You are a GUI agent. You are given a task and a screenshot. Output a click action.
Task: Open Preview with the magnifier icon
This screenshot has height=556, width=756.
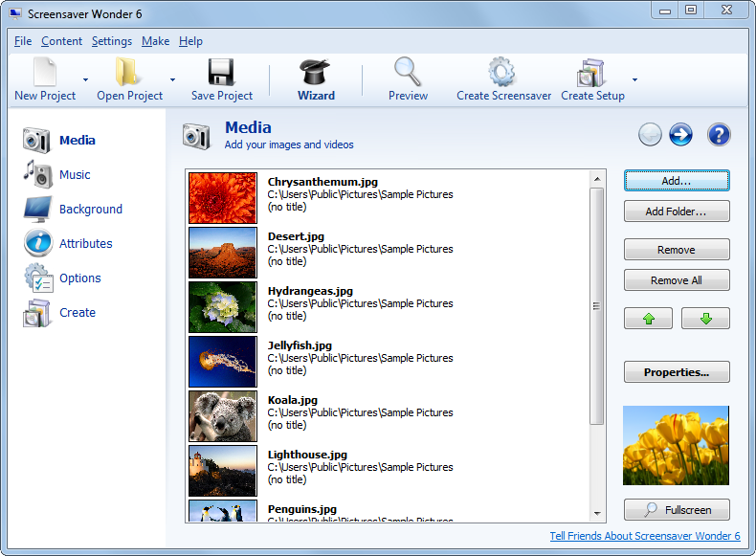point(408,73)
